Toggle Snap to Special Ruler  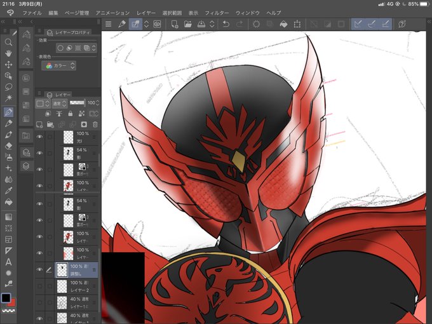click(372, 24)
